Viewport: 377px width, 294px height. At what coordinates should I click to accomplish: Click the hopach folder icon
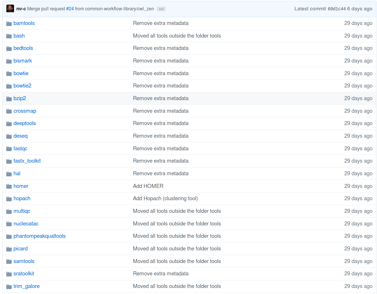point(9,199)
